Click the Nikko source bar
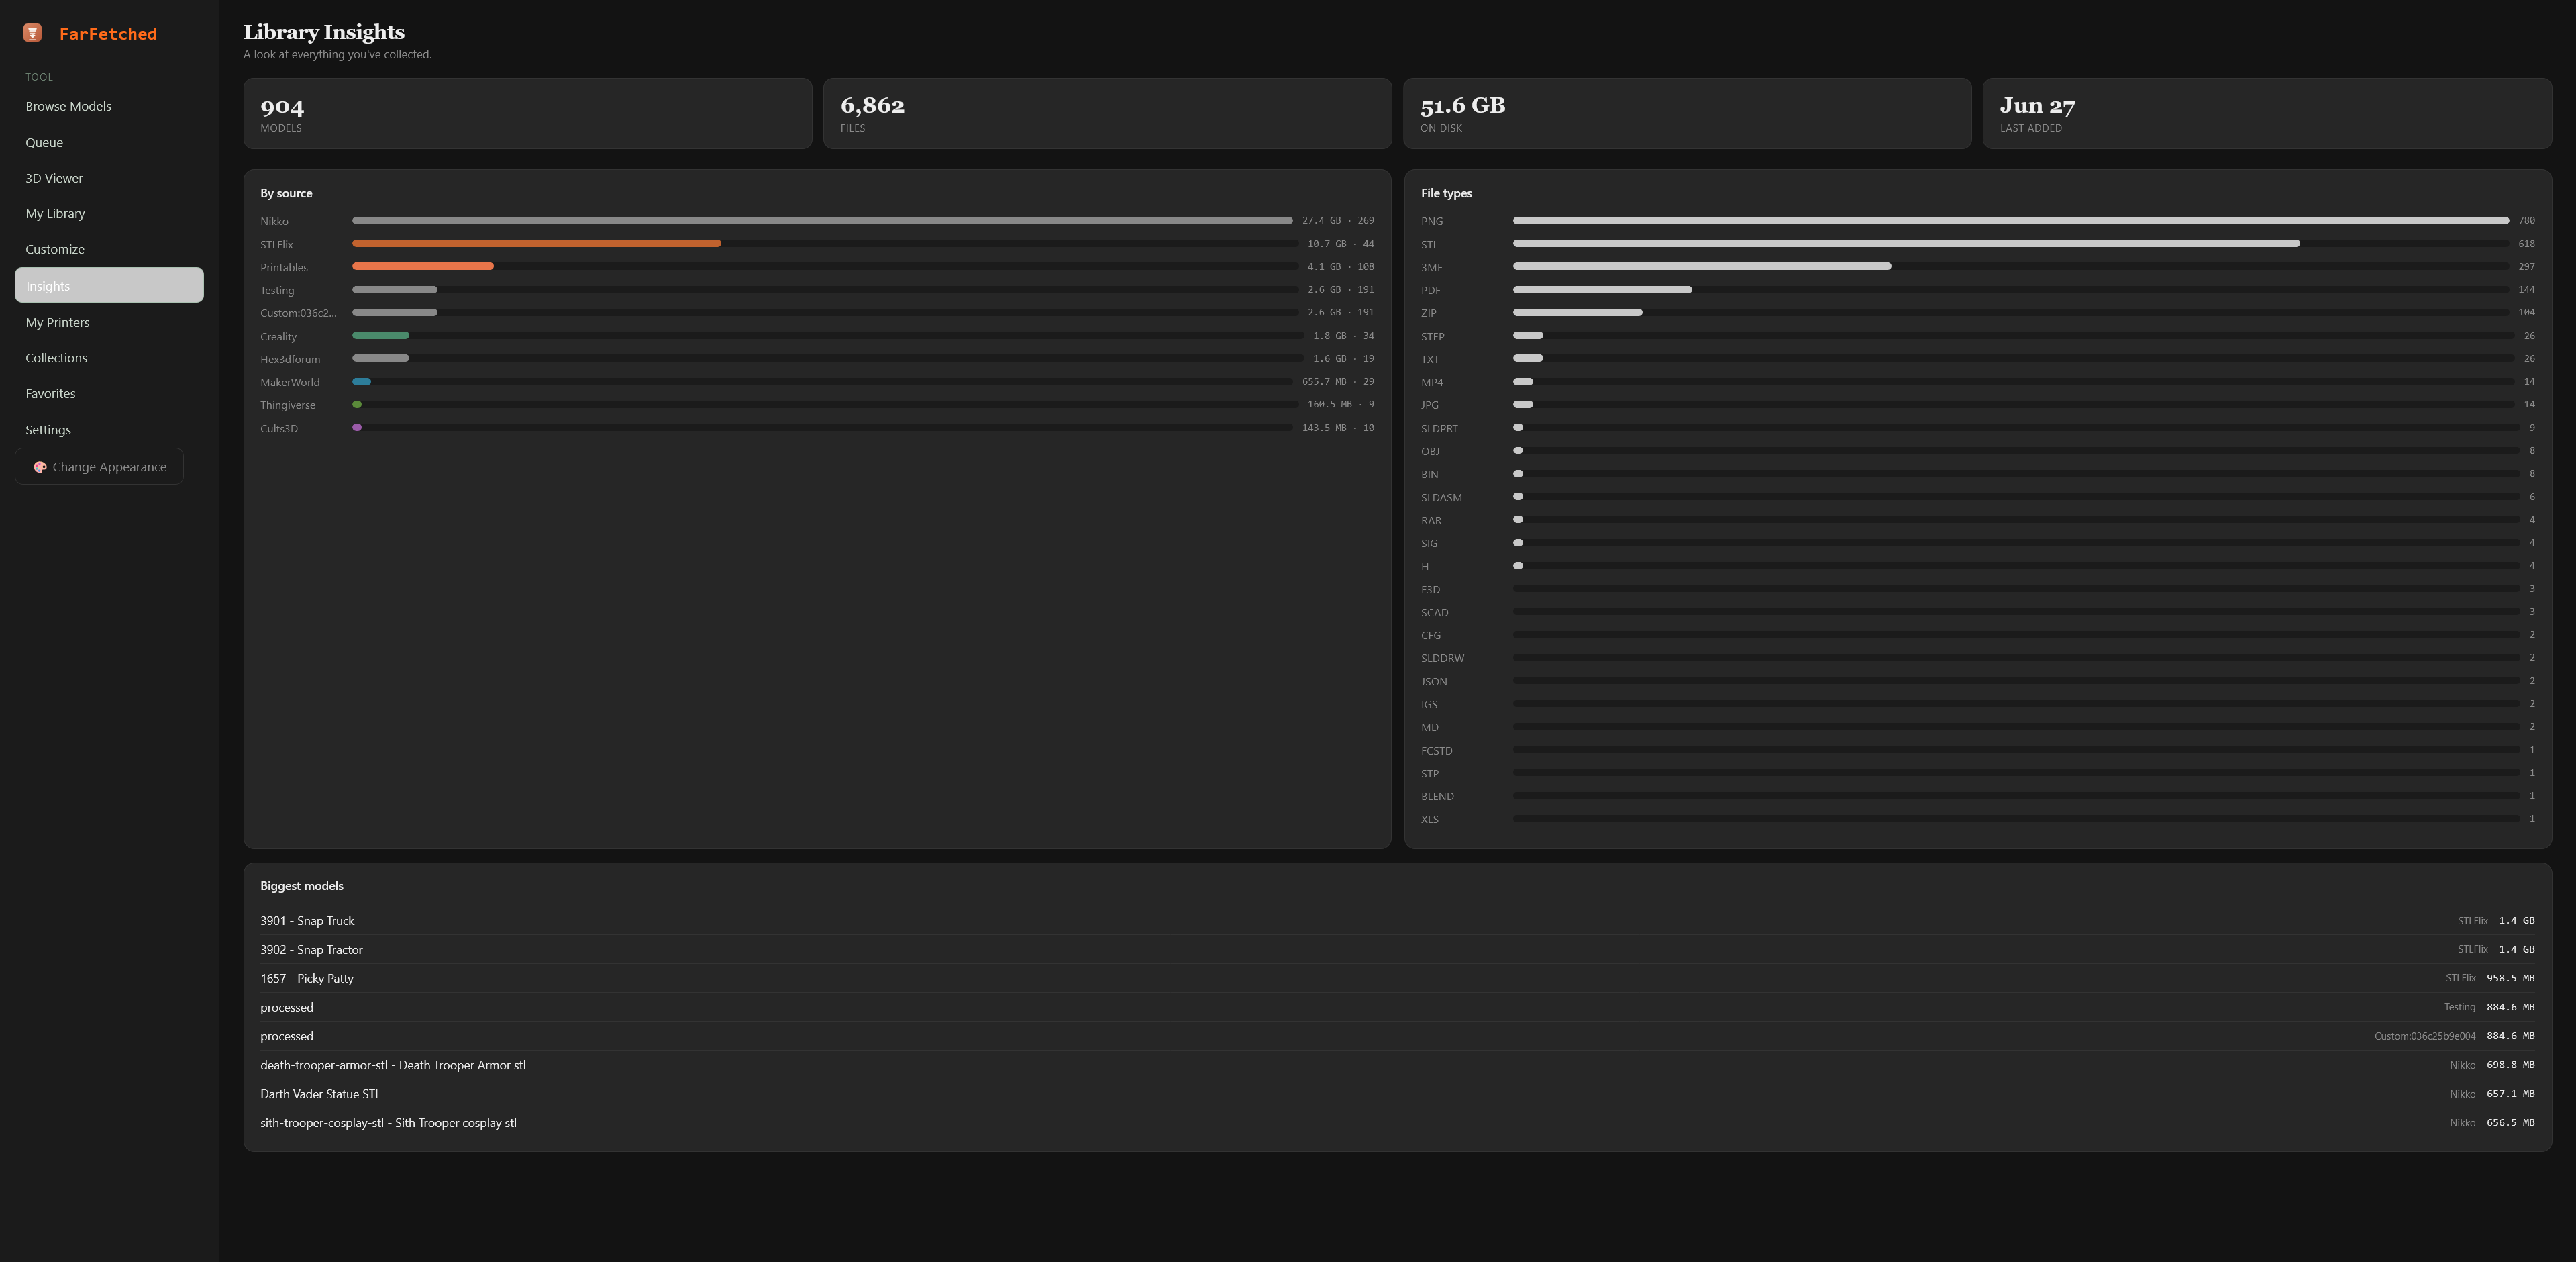 (x=822, y=220)
